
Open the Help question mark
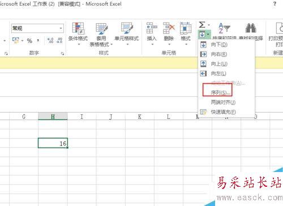point(275,4)
